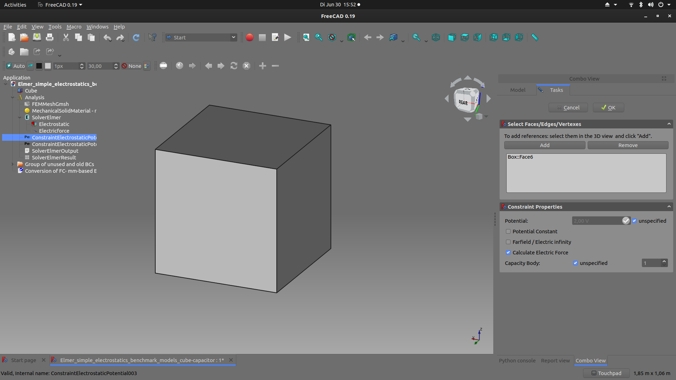Click the Refresh recompute icon

coord(136,37)
